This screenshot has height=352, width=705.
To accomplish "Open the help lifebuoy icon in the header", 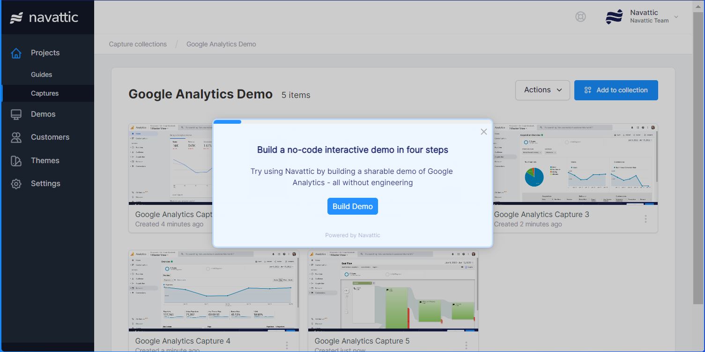I will click(x=580, y=16).
